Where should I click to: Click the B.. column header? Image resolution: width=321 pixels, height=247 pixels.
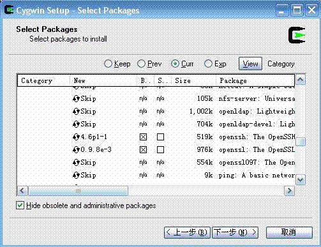pos(146,80)
